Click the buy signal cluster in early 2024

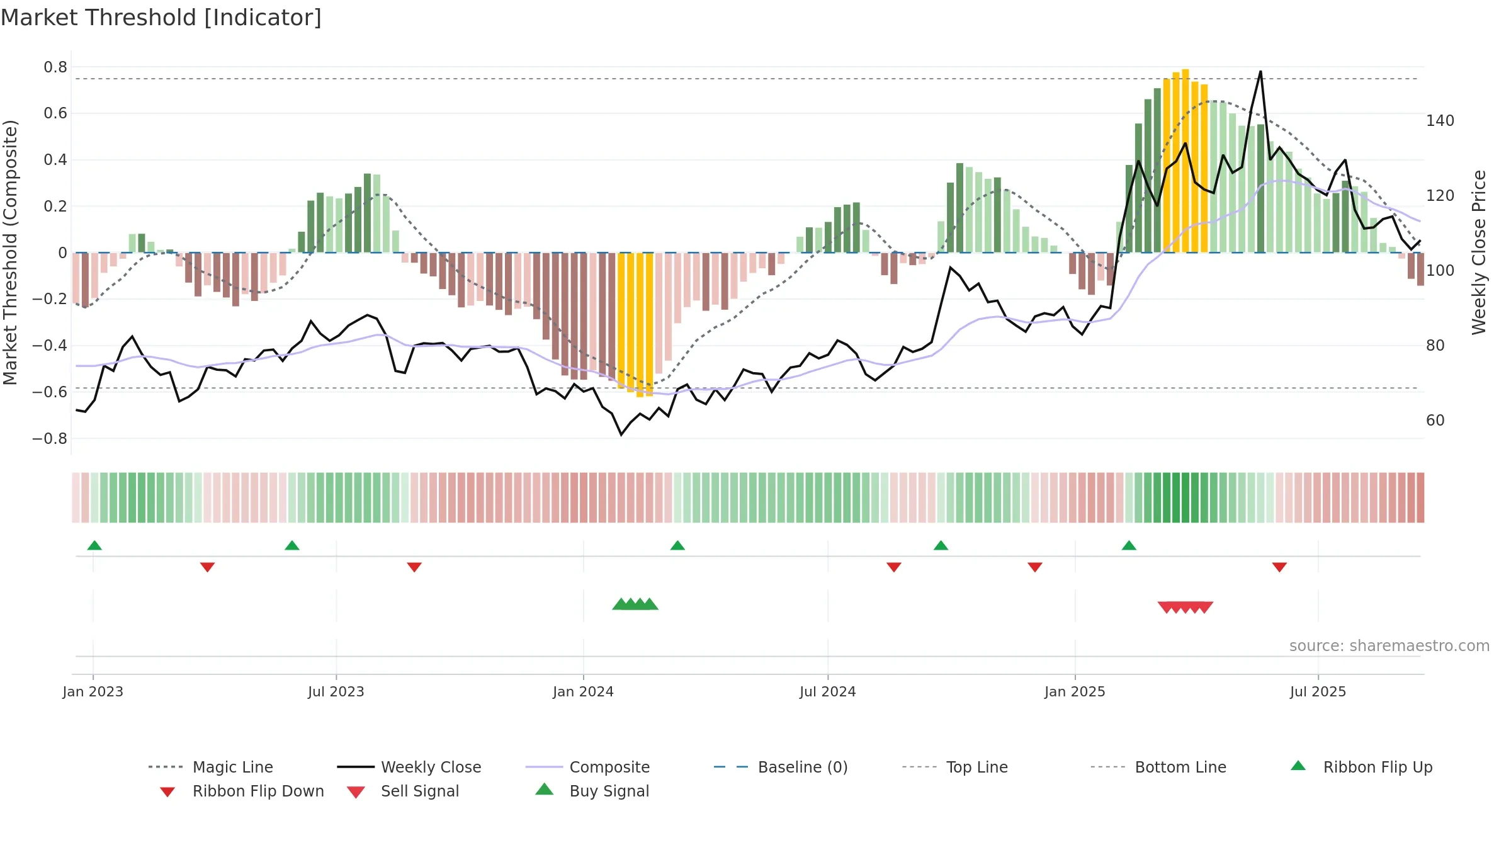[x=635, y=604]
